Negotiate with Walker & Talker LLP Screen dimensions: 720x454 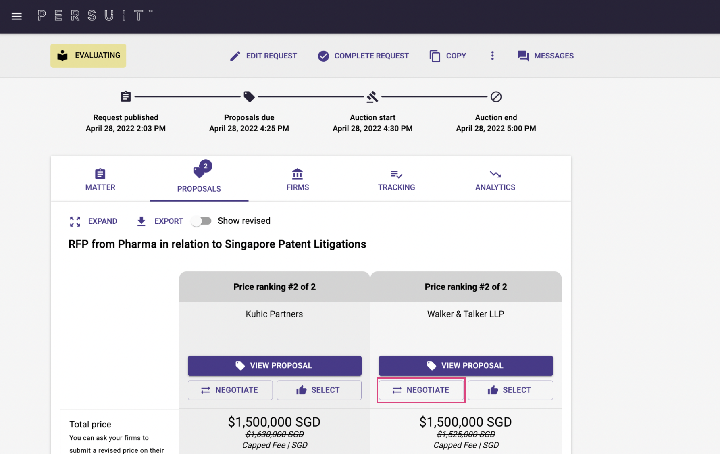click(x=421, y=390)
